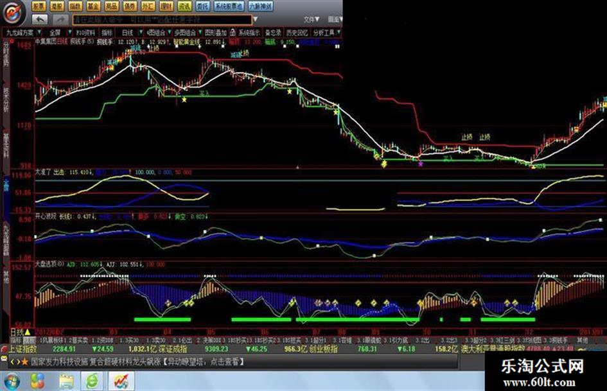The image size is (607, 391).
Task: Click the previous news arrow in the ticker
Action: [12, 361]
